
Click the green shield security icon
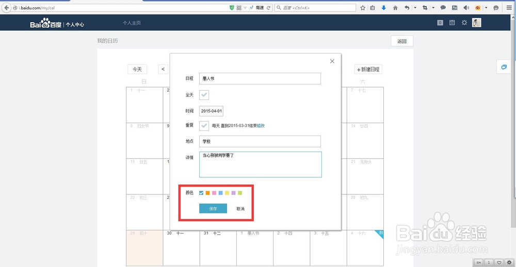232,8
